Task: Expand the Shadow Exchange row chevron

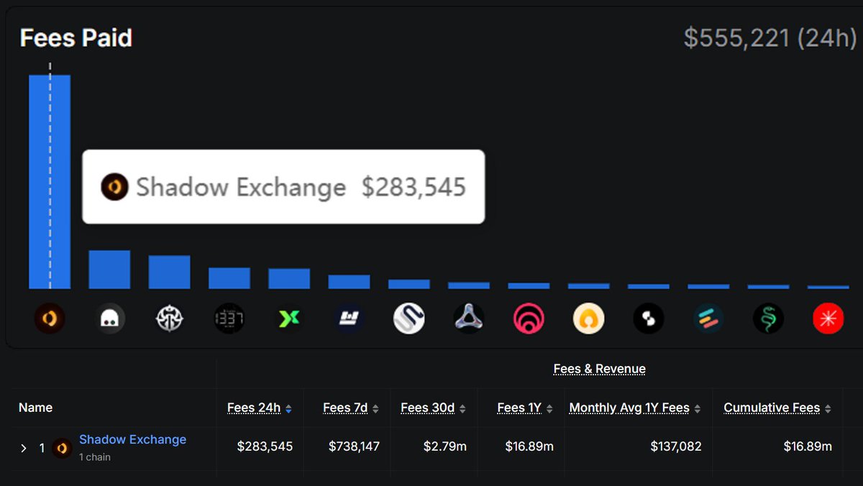Action: coord(23,448)
